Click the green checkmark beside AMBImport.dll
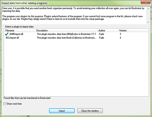This screenshot has height=117, width=152. pyautogui.click(x=7, y=34)
